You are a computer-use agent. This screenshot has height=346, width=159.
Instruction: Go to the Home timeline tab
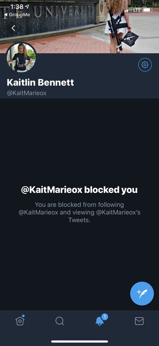click(x=20, y=321)
